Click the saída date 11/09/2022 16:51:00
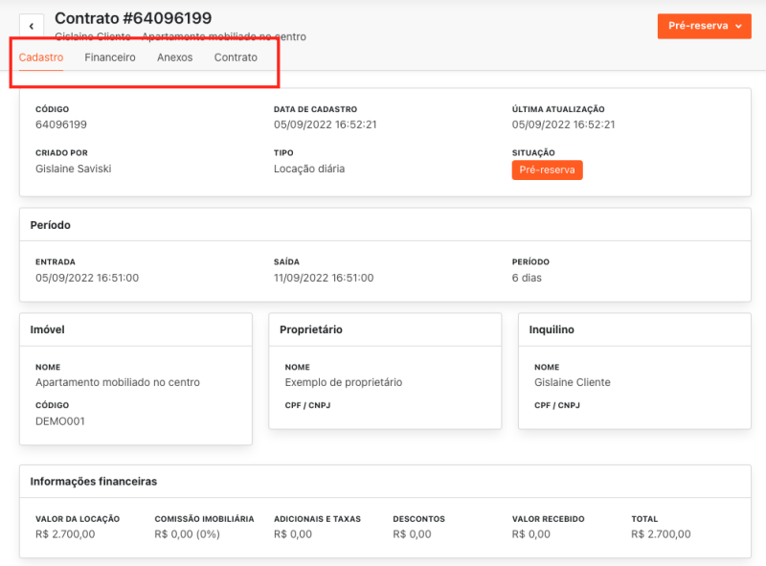 324,278
